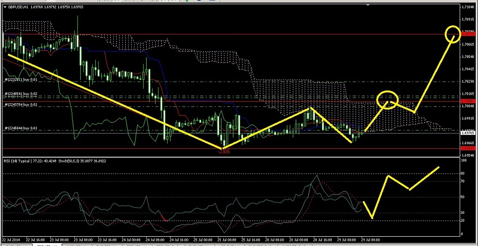Click the 1.70540 price axis value

(x=468, y=57)
